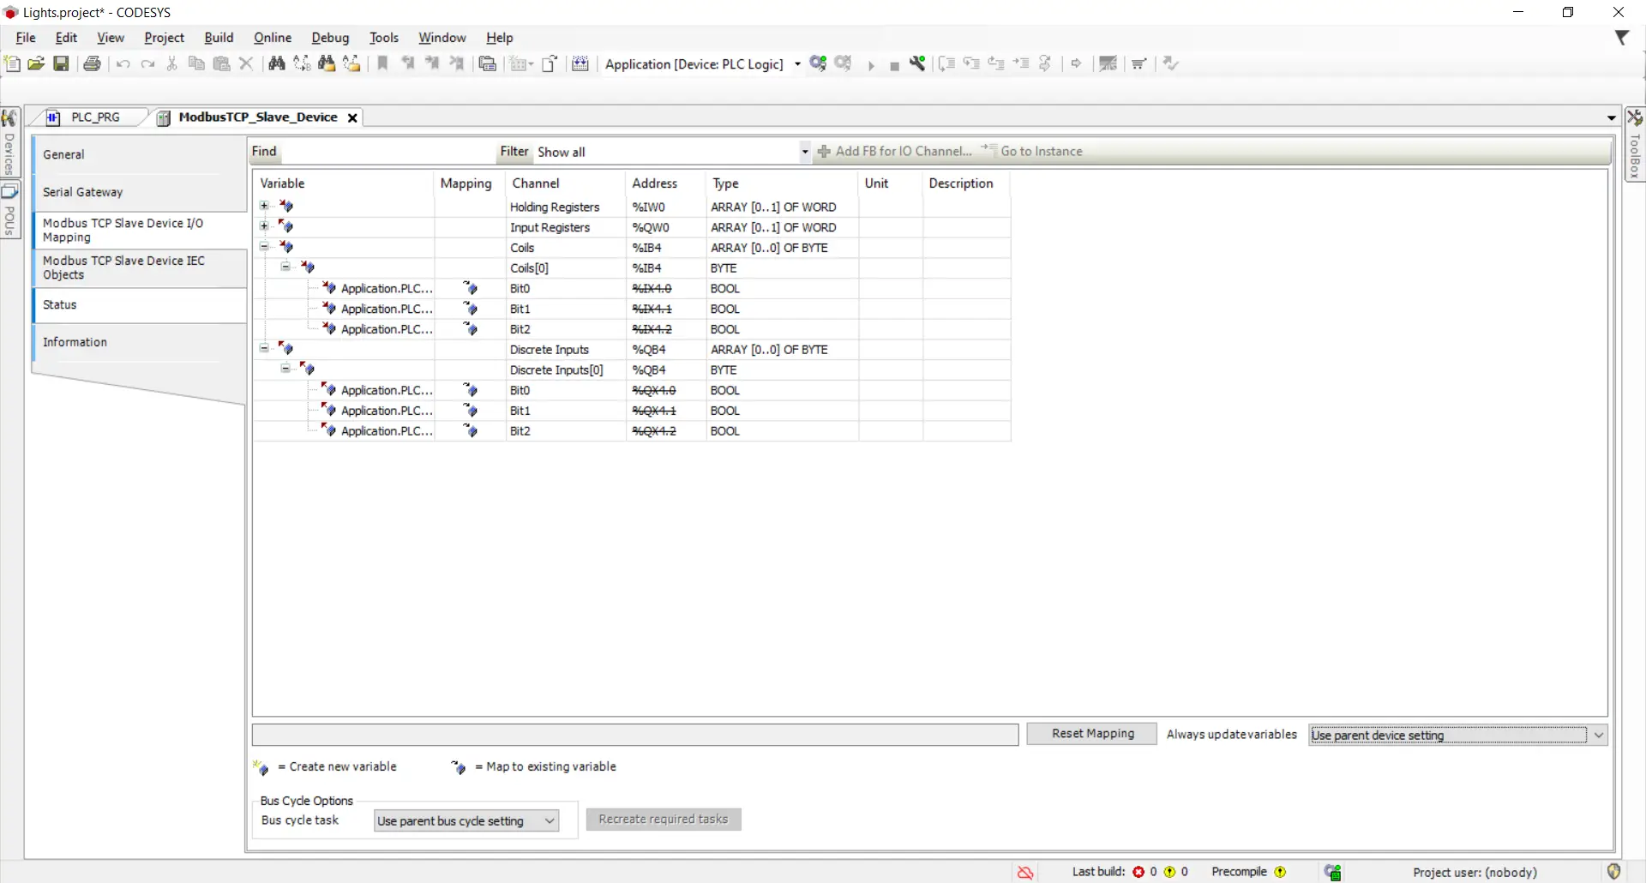
Task: Logout from the device
Action: point(844,63)
